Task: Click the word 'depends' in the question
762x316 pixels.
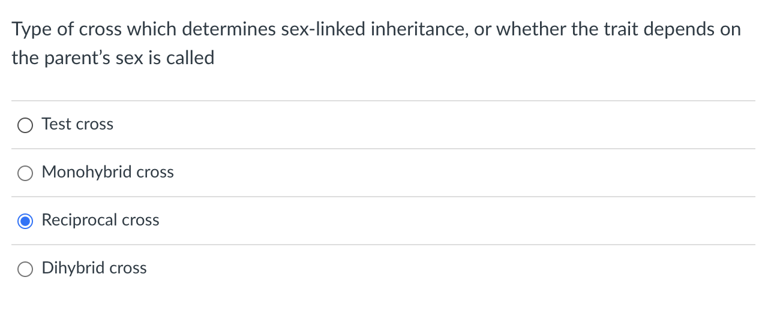Action: tap(679, 29)
